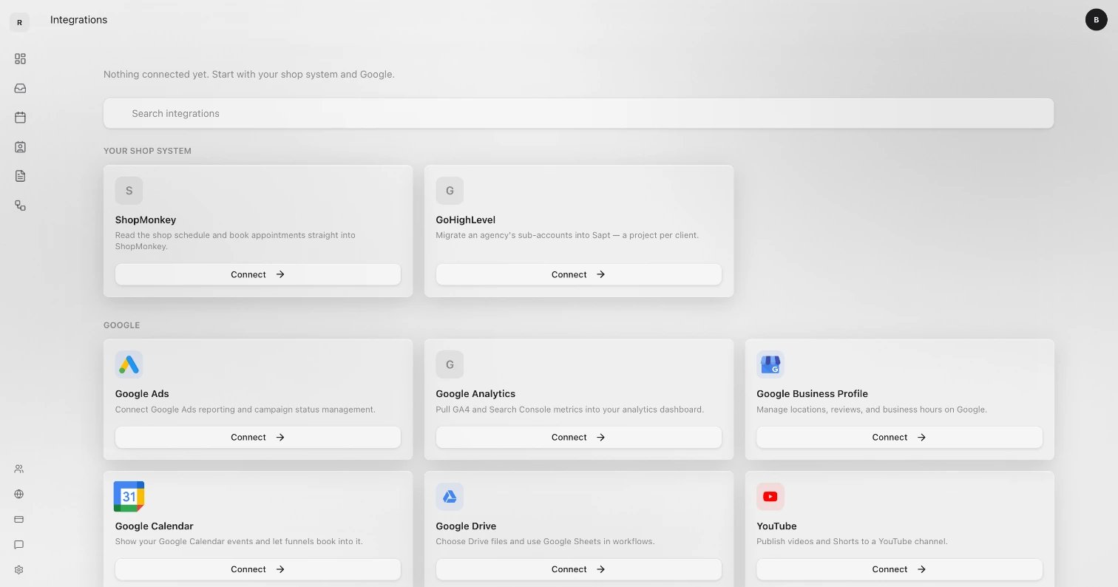Open the dashboard grid icon in sidebar
The image size is (1118, 587).
coord(20,58)
